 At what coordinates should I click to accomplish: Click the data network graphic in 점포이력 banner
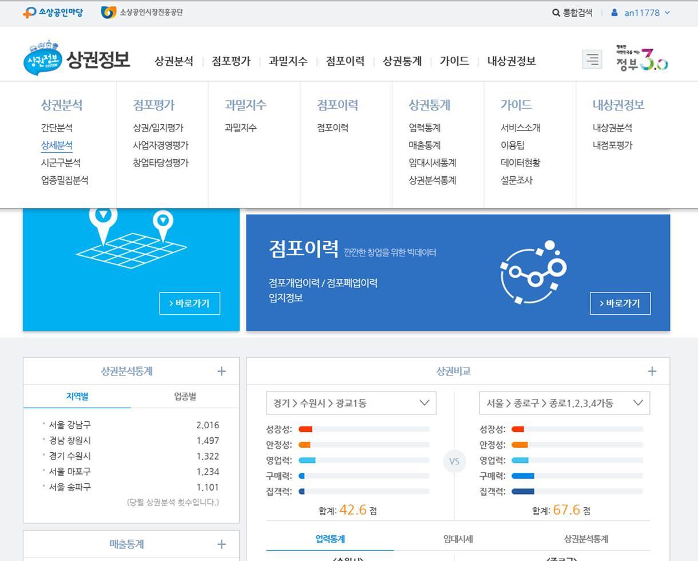click(x=533, y=270)
